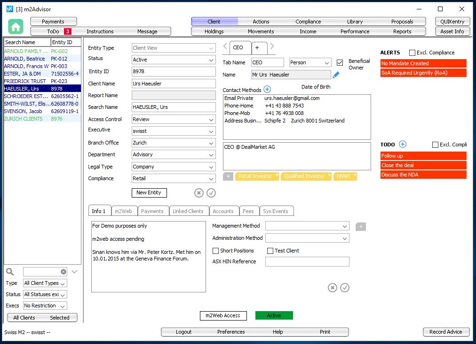The height and width of the screenshot is (344, 476).
Task: Open the Accounts tab
Action: 223,211
